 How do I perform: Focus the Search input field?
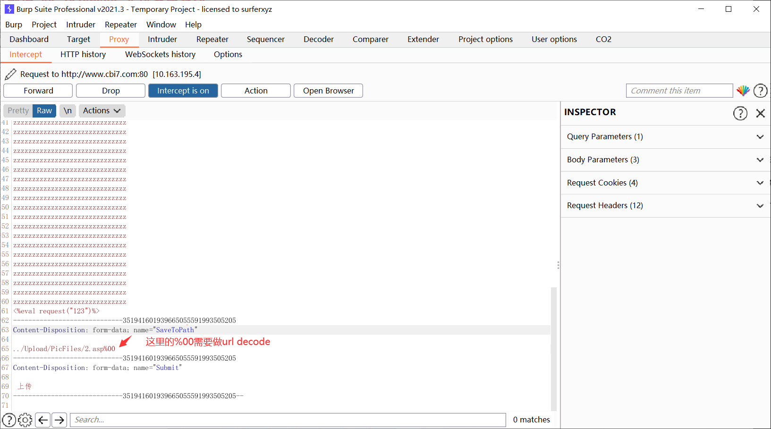[x=288, y=420]
